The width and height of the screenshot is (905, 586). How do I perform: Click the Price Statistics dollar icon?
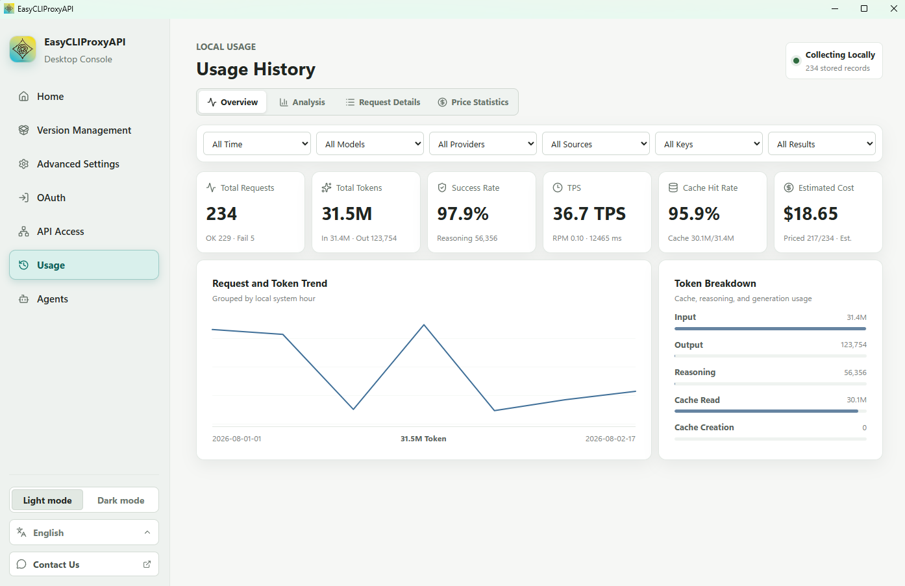click(442, 102)
